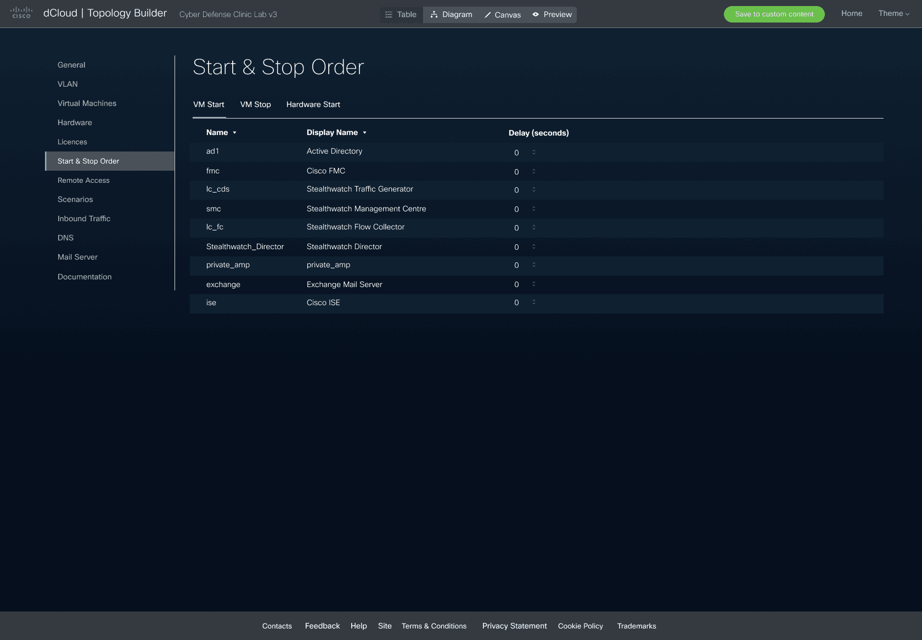Select the Stealthwatch Management Centre cell
Screen dimensions: 922x640
pyautogui.click(x=366, y=209)
